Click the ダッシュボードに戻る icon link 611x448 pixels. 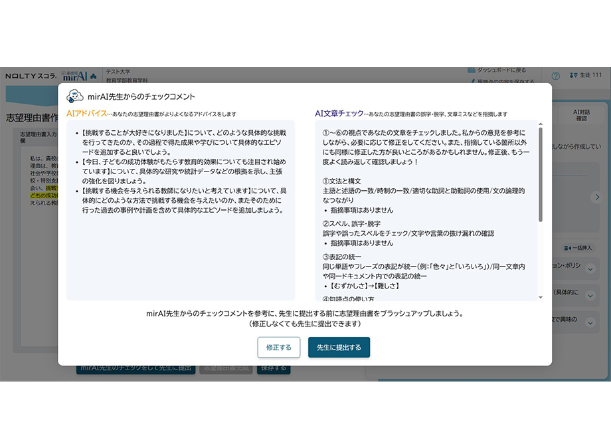(472, 70)
